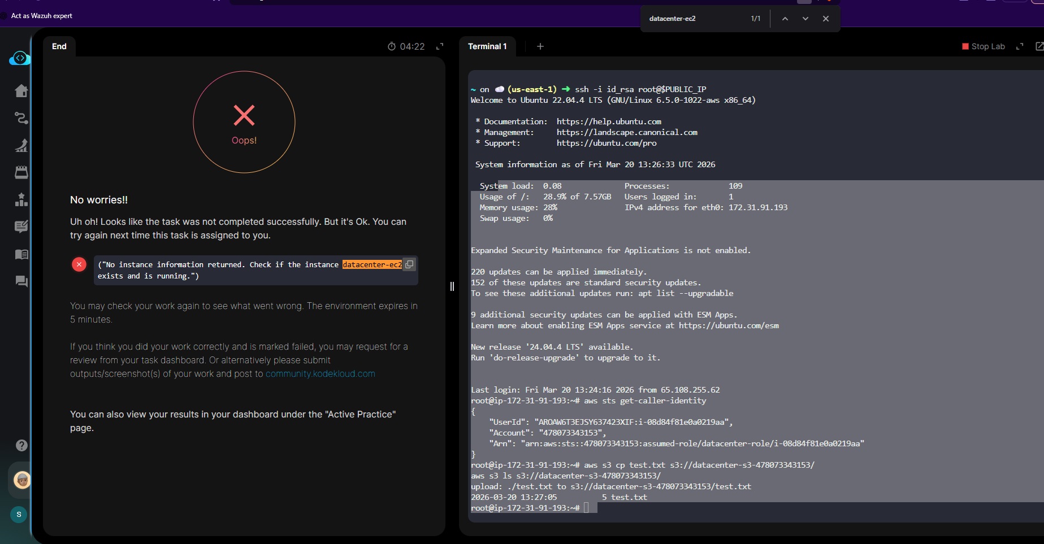Click the Stop Lab button
The image size is (1044, 544).
tap(984, 46)
